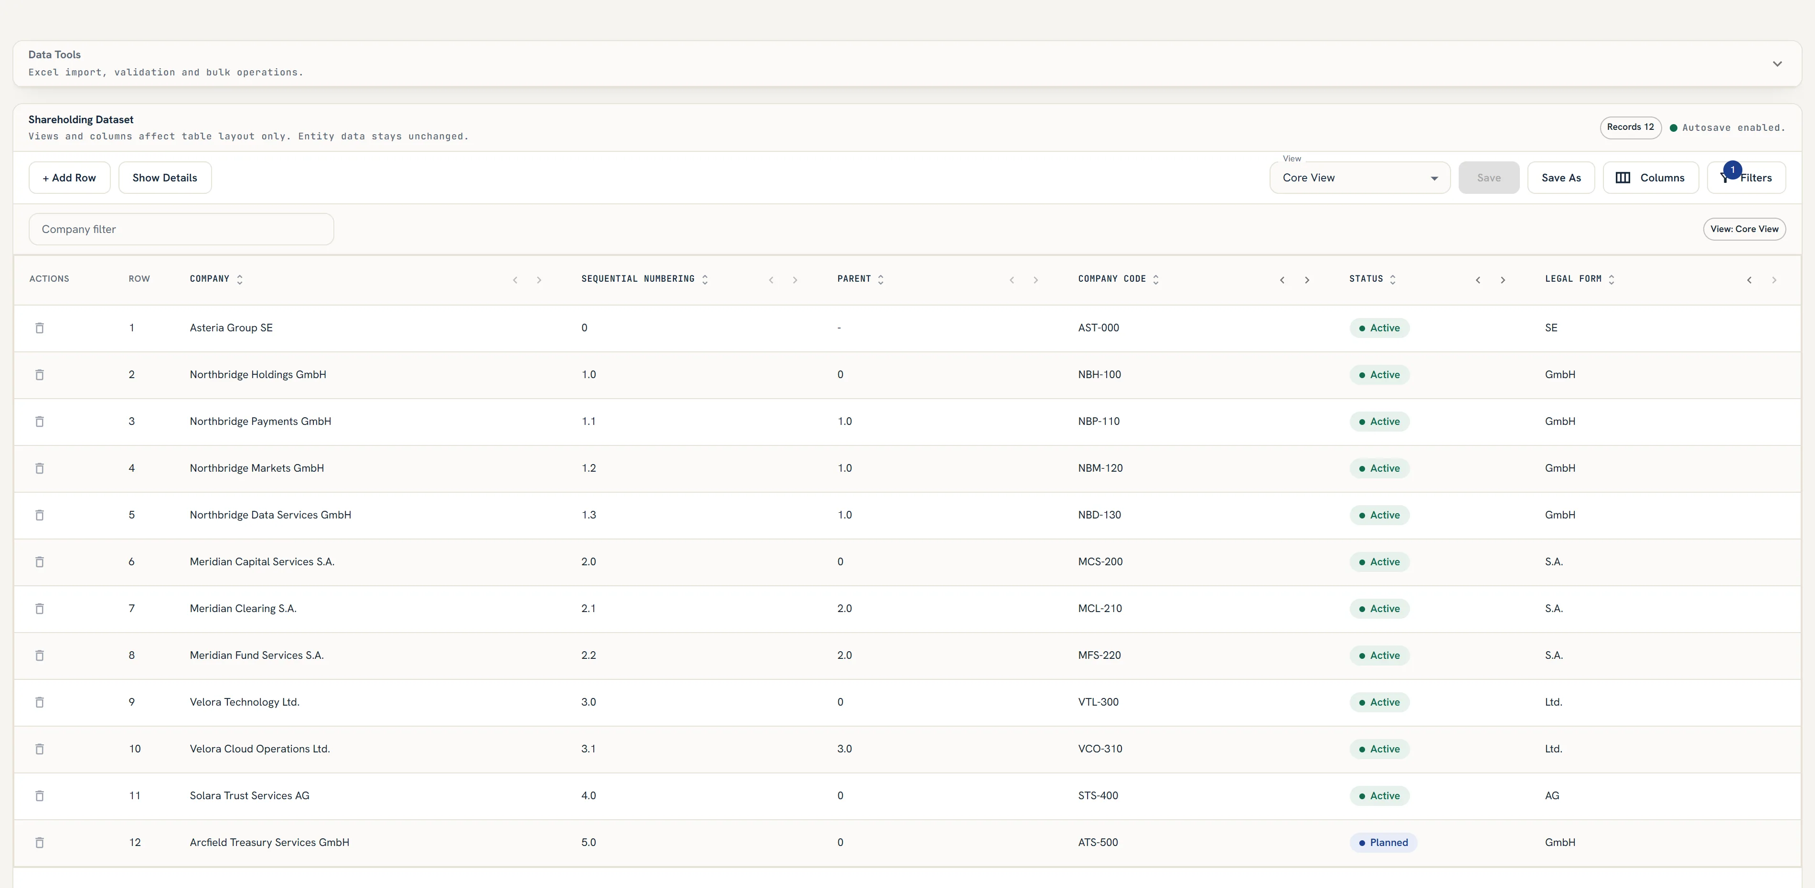Click Show Details button
The width and height of the screenshot is (1815, 888).
pos(165,178)
